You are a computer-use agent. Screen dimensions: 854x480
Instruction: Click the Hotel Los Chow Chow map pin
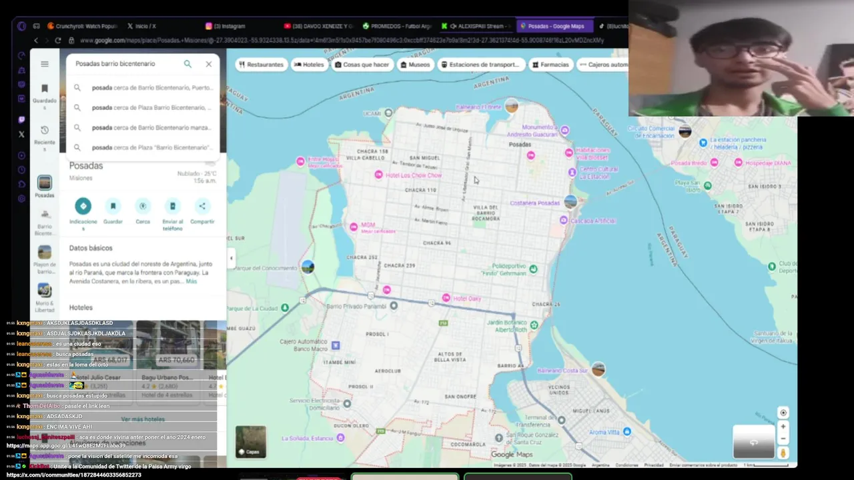coord(378,175)
